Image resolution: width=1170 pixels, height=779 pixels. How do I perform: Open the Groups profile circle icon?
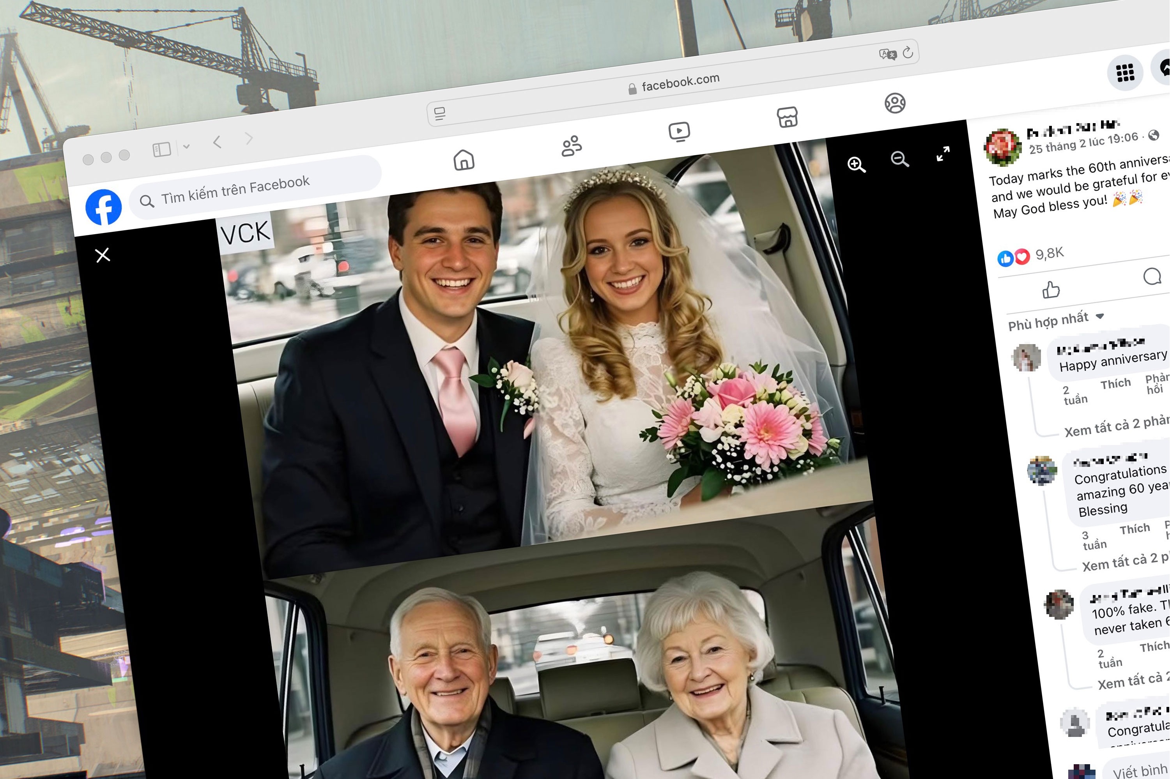point(895,103)
